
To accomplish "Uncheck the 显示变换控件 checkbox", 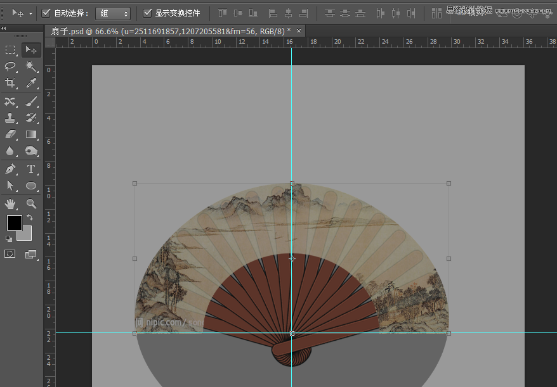I will pos(148,13).
